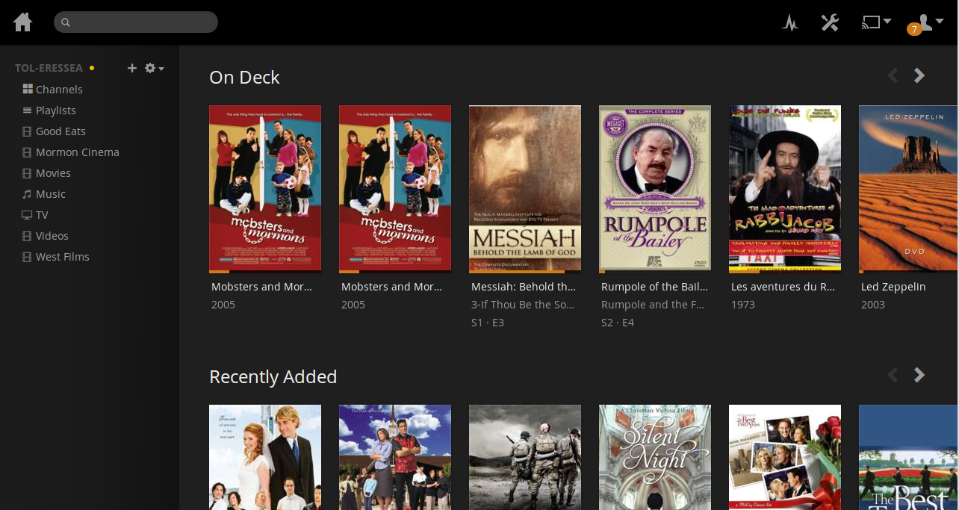959x510 pixels.
Task: Expand the server gear dropdown in sidebar
Action: (x=154, y=68)
